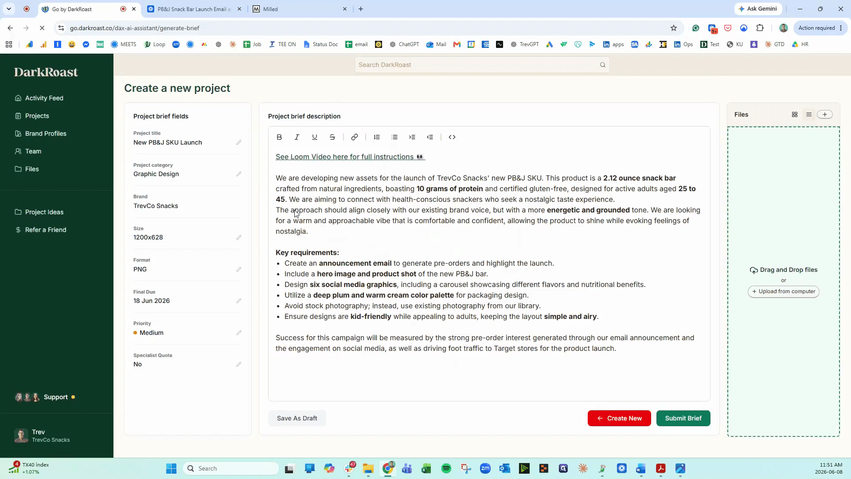
Task: Insert a bulleted list
Action: click(394, 137)
